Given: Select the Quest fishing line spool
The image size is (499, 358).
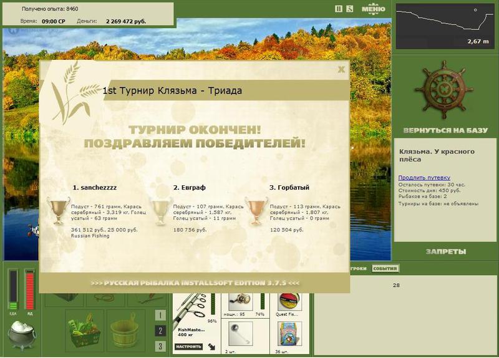Looking at the screenshot, I should click(x=289, y=302).
